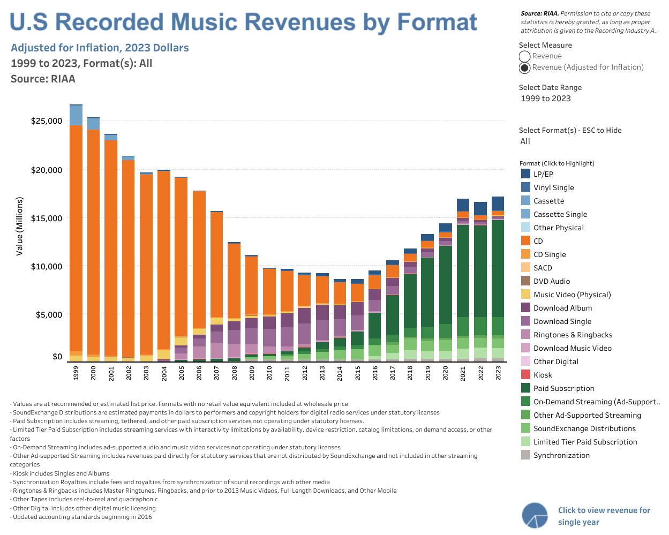Click the light blue Cassette segment for 1999
669x535 pixels.
tap(76, 115)
